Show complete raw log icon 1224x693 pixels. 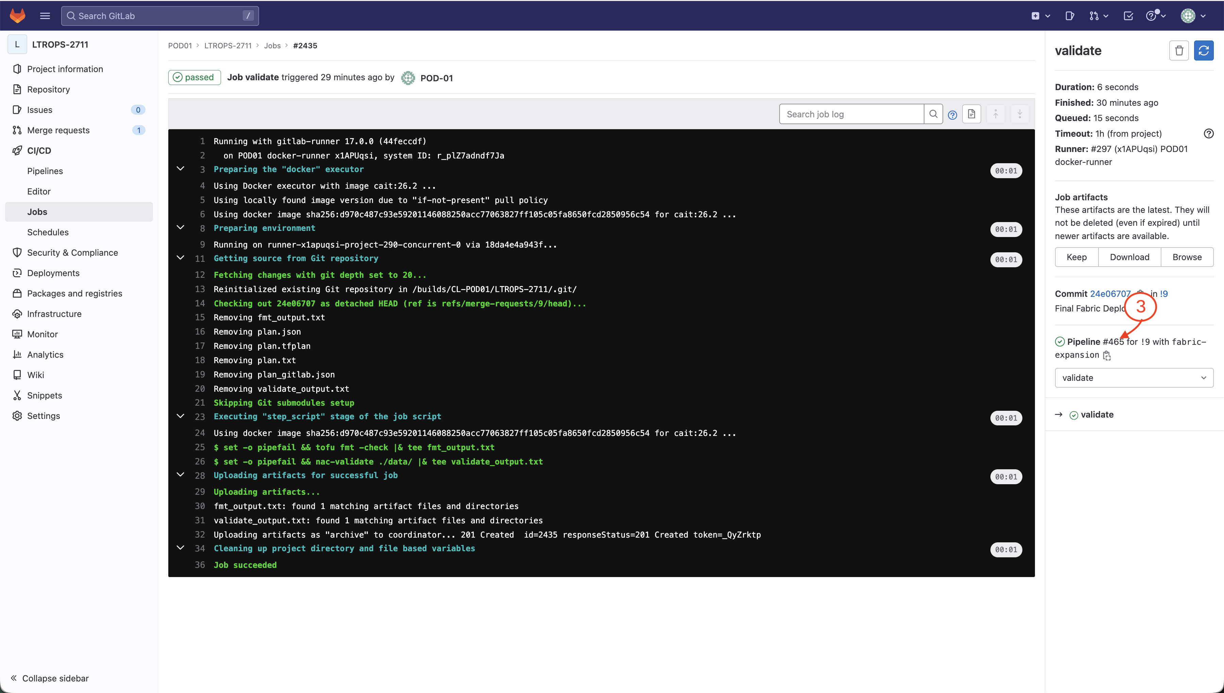click(971, 114)
